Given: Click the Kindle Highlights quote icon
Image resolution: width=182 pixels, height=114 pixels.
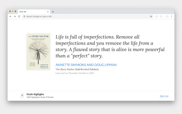Looking at the screenshot, I should pos(22,96).
